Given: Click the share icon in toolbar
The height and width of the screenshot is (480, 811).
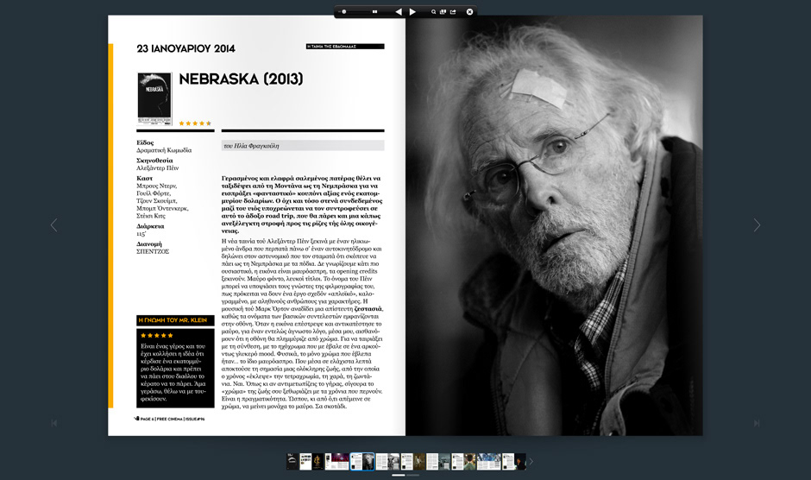Looking at the screenshot, I should [453, 11].
